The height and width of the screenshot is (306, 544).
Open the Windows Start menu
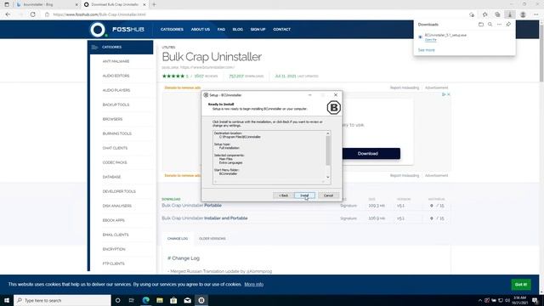tap(7, 300)
